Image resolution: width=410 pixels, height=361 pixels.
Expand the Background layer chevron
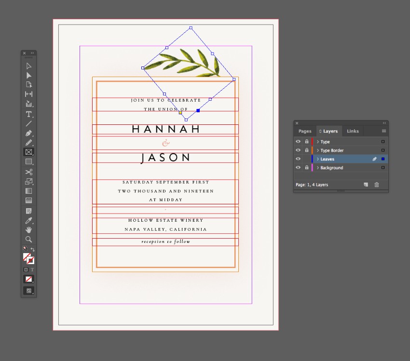click(318, 167)
